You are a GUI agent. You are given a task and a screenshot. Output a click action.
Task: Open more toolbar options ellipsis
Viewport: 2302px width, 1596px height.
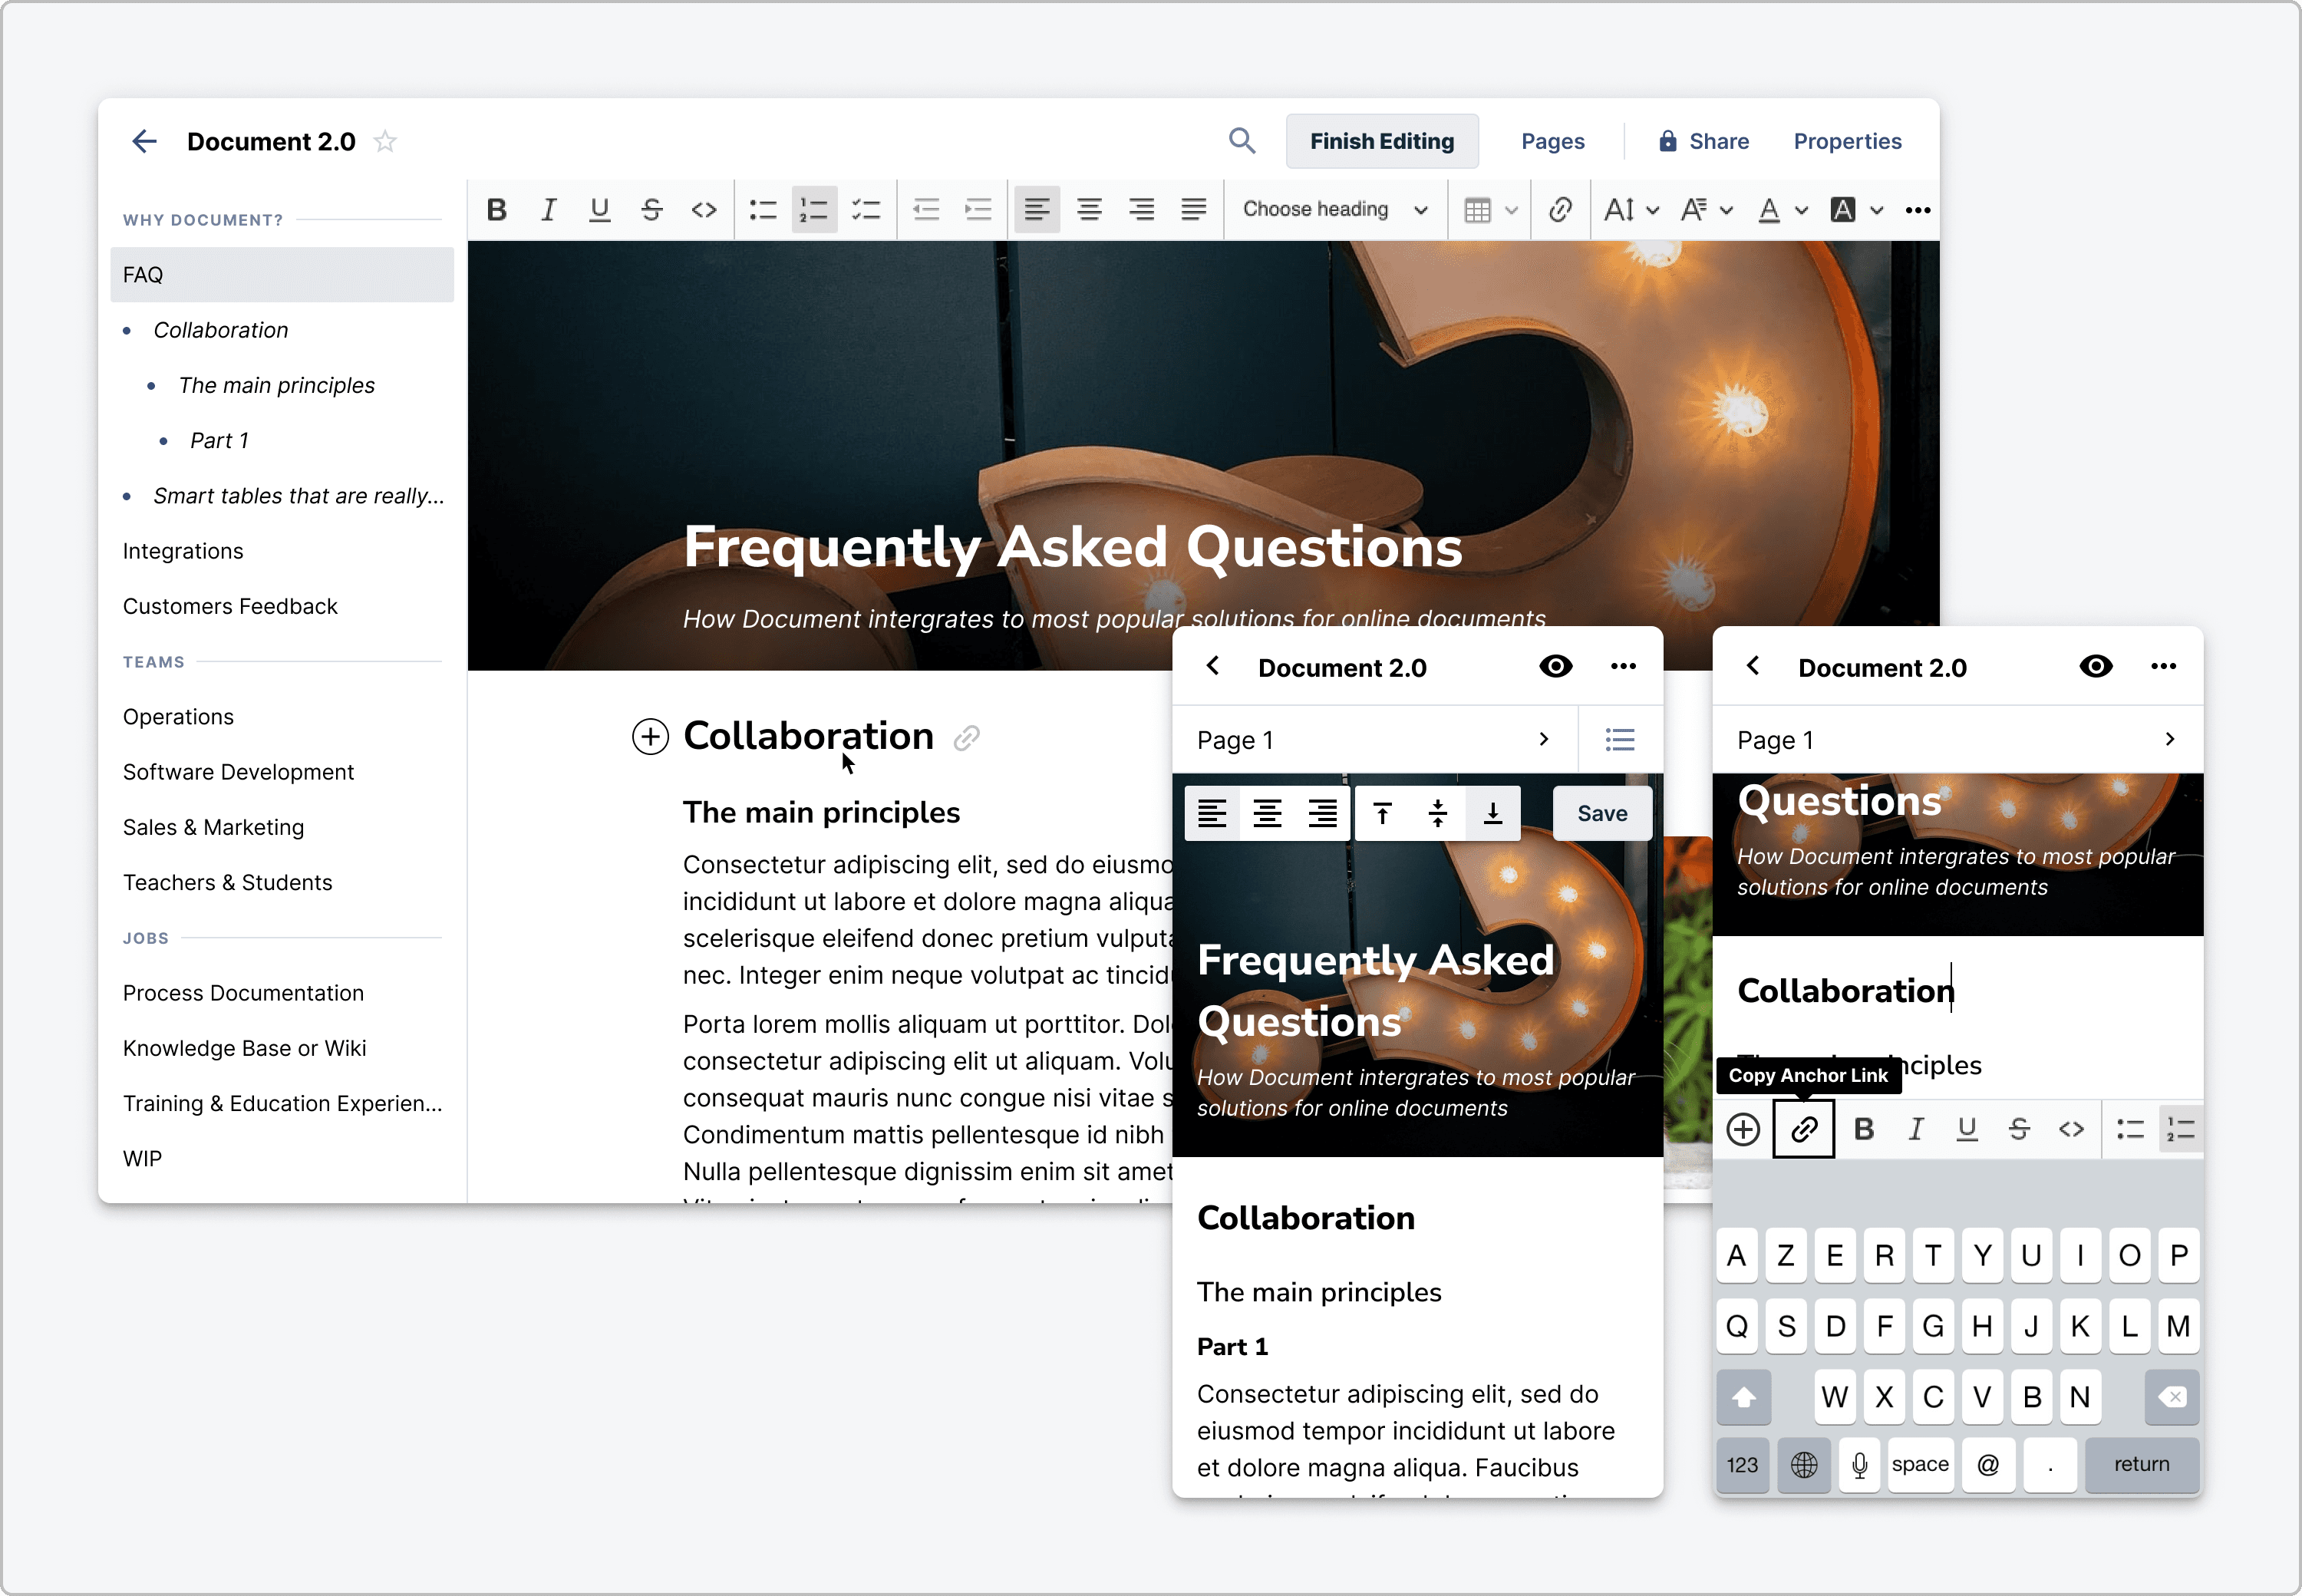coord(1917,210)
